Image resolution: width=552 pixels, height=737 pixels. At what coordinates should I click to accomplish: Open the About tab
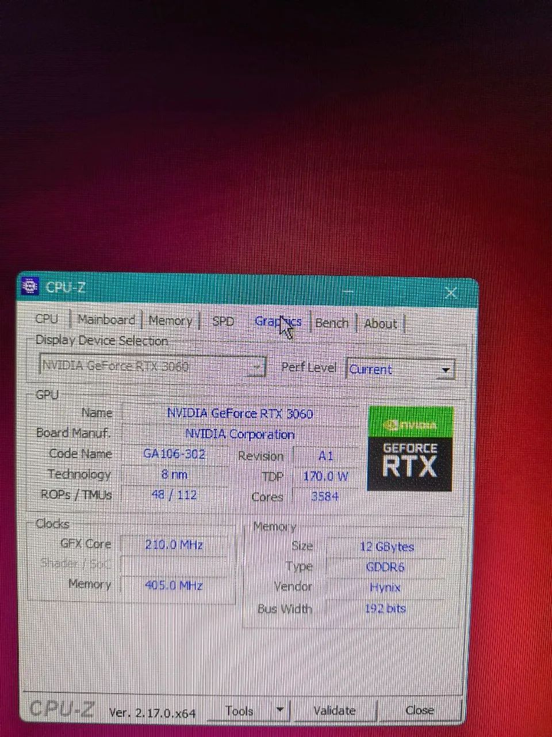pyautogui.click(x=381, y=324)
